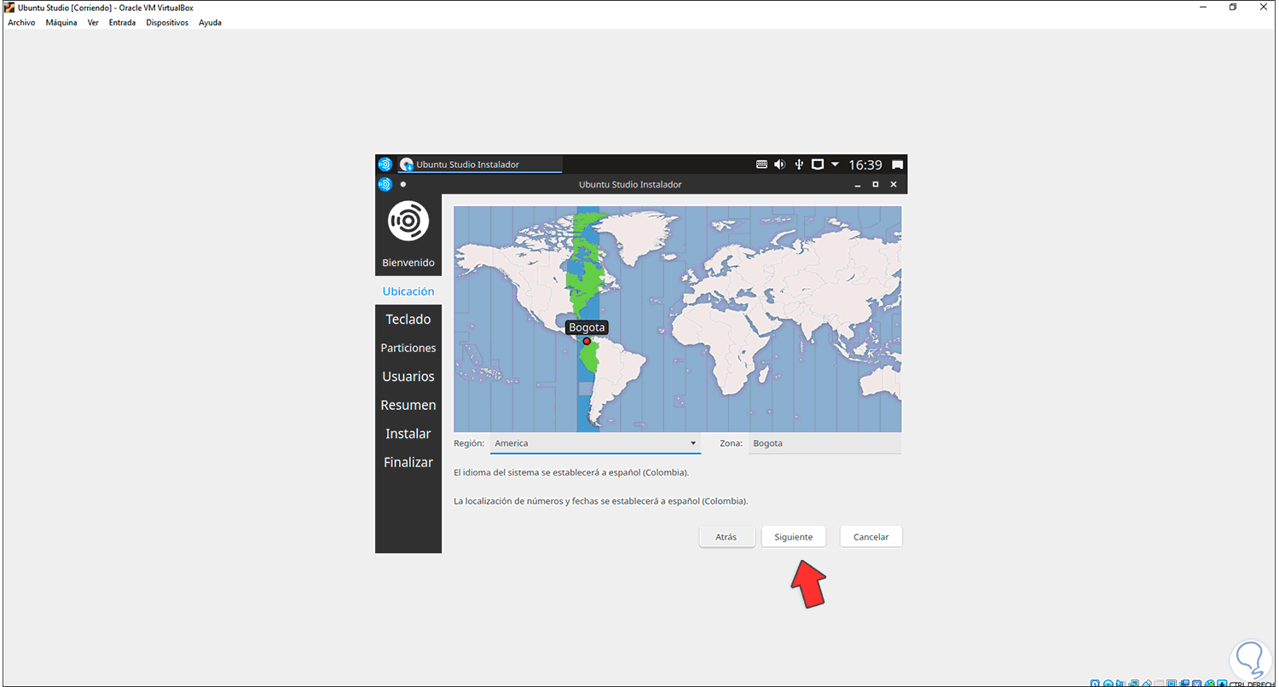Open the Ver menu

(x=94, y=23)
